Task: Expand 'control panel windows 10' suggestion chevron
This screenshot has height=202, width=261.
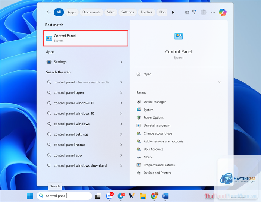Action: [x=121, y=113]
